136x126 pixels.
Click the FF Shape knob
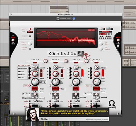pyautogui.click(x=101, y=49)
